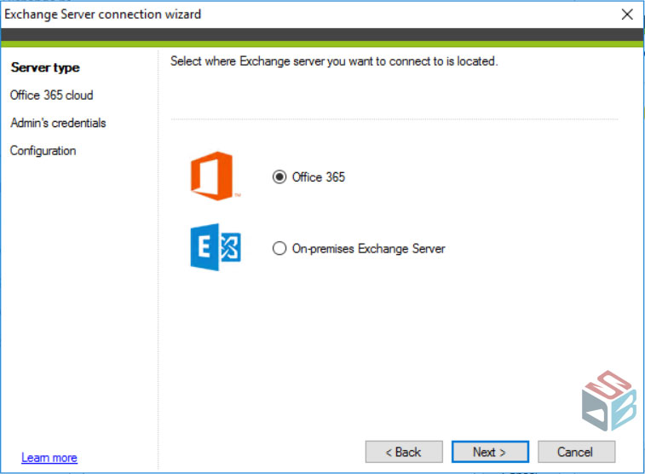Select the Office 365 cloud step
Viewport: 645px width, 474px height.
click(52, 95)
